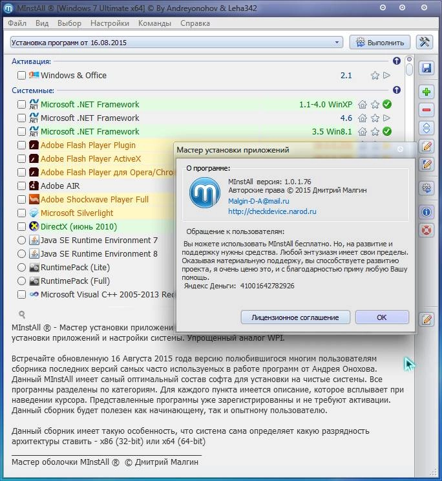Image resolution: width=442 pixels, height=481 pixels.
Task: Open the Справка menu
Action: [x=195, y=23]
